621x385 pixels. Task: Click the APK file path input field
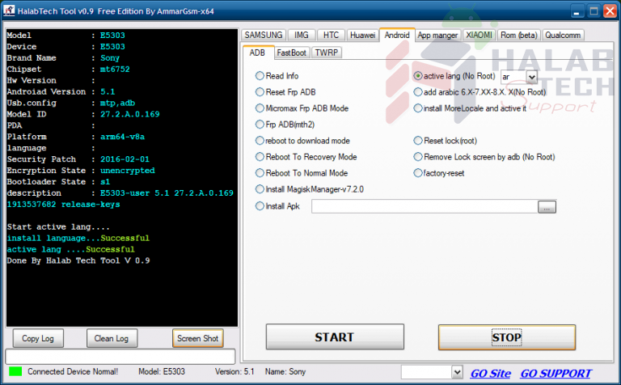[x=425, y=206]
